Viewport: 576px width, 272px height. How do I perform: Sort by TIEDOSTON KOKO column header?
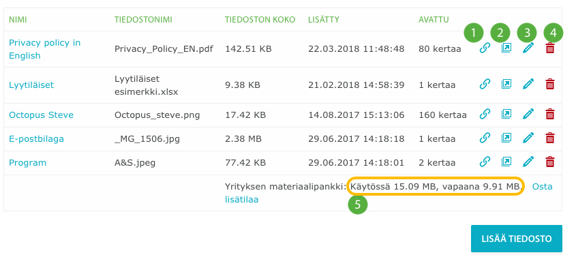pyautogui.click(x=260, y=20)
